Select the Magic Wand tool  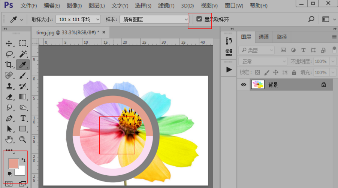coord(23,54)
